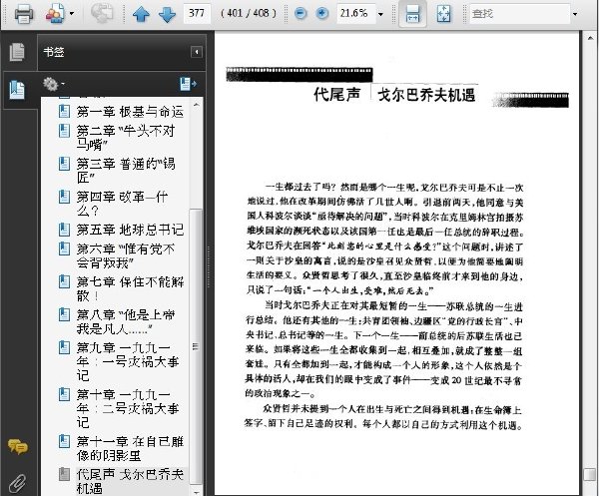
Task: Go to previous page with up arrow
Action: [141, 14]
